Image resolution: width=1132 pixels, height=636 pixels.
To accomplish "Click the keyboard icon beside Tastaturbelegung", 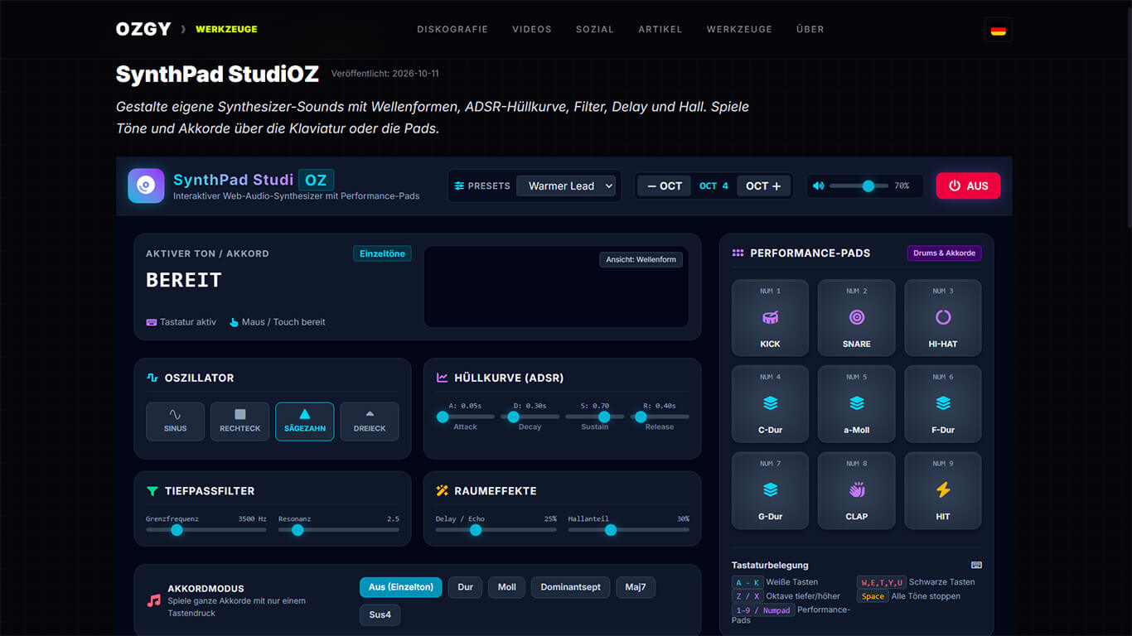I will tap(976, 565).
